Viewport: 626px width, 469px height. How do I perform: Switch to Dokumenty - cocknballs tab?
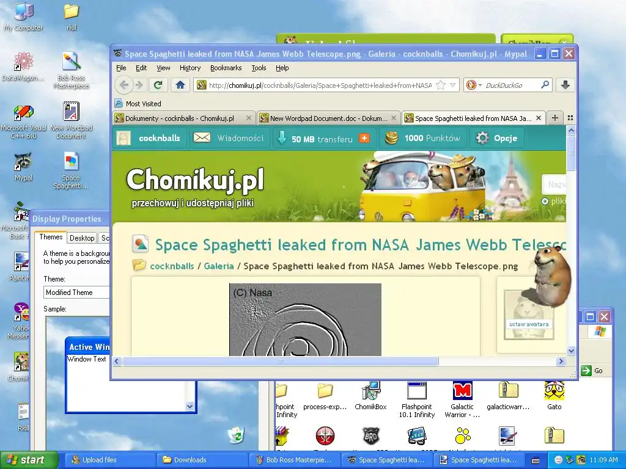[x=183, y=118]
